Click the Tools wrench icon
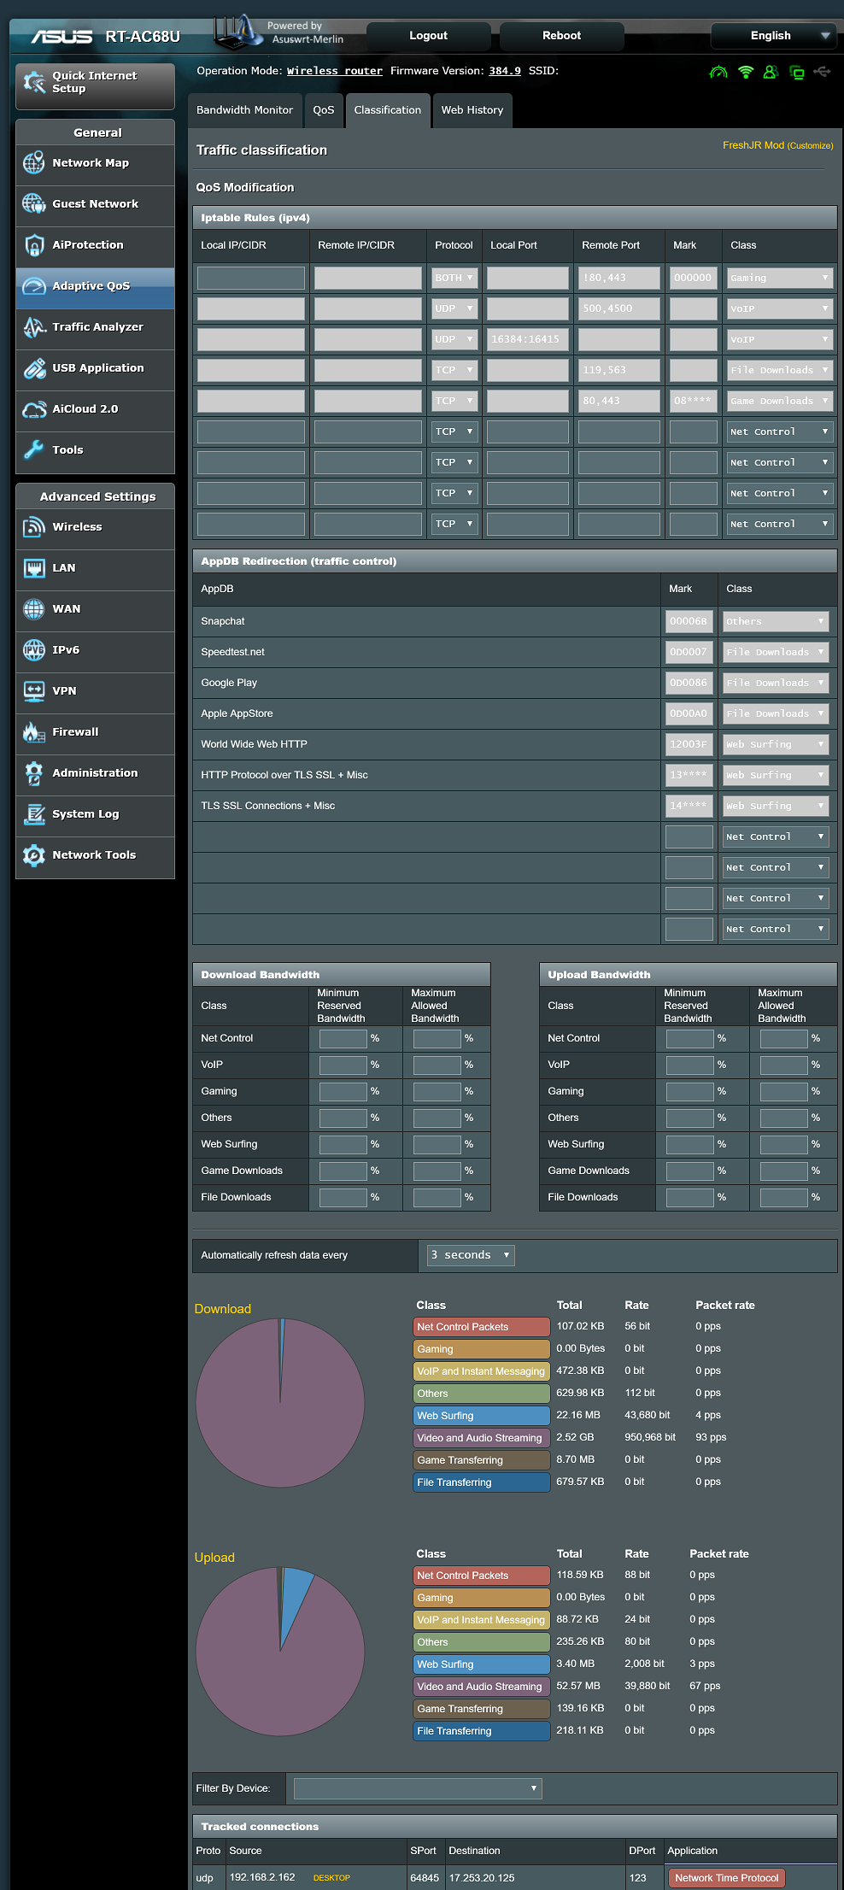 34,450
